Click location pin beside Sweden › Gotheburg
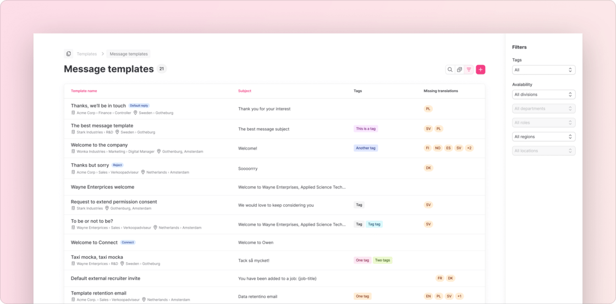 click(135, 113)
